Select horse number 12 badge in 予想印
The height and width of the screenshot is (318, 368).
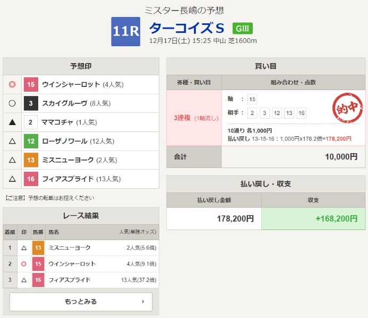[31, 141]
